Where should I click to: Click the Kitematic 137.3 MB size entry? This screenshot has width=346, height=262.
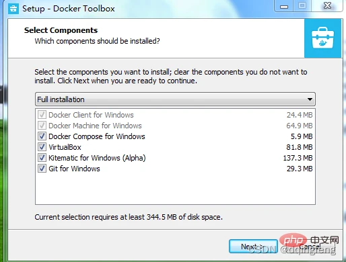[x=298, y=158]
